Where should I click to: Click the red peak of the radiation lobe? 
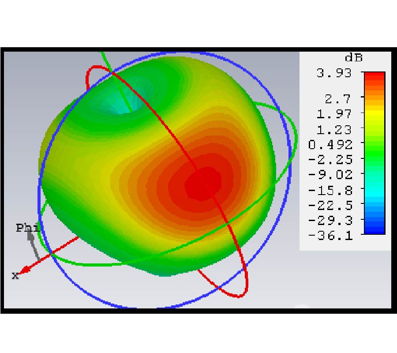pos(203,183)
